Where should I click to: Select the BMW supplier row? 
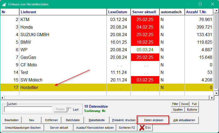(107, 42)
